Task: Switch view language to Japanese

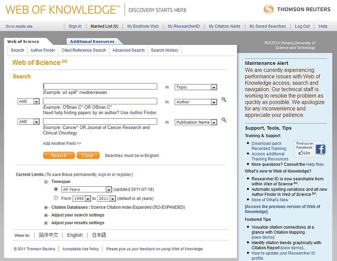Action: (99, 235)
